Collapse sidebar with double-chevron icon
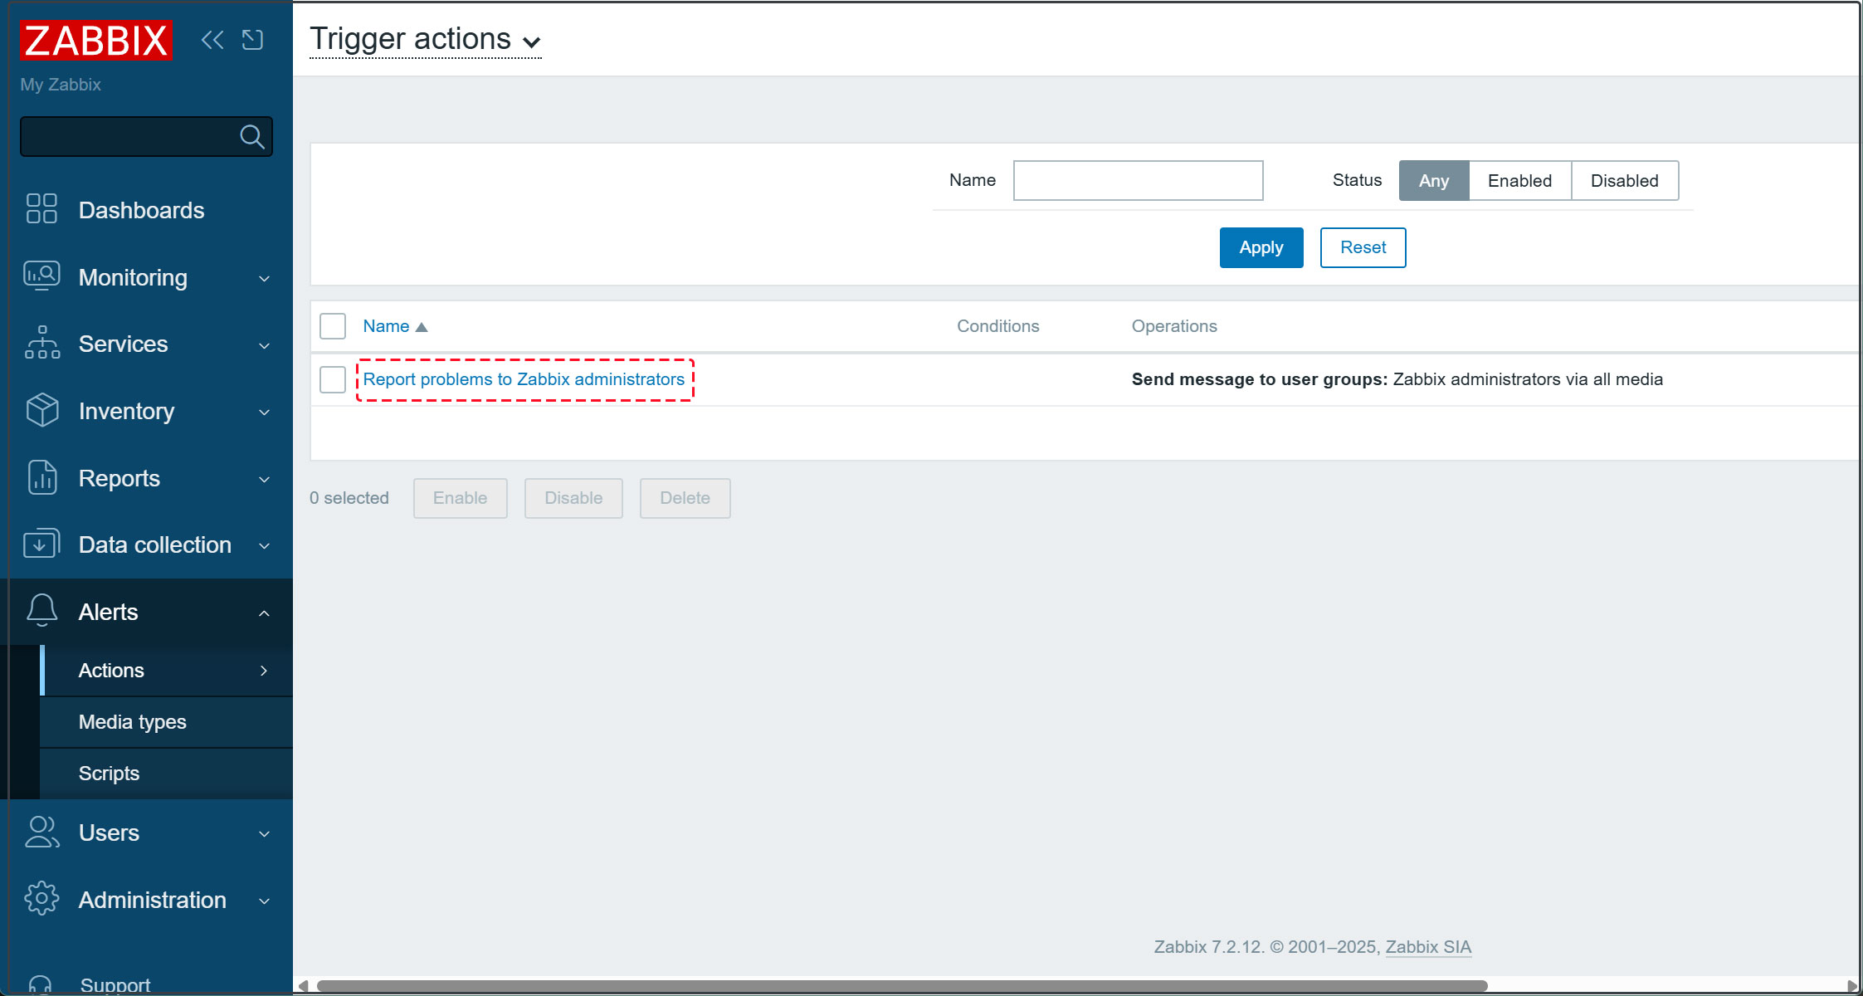 pyautogui.click(x=212, y=40)
